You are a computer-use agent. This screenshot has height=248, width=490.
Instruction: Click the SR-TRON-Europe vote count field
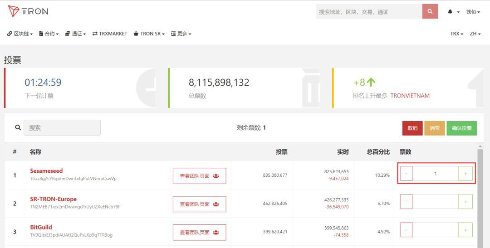435,201
